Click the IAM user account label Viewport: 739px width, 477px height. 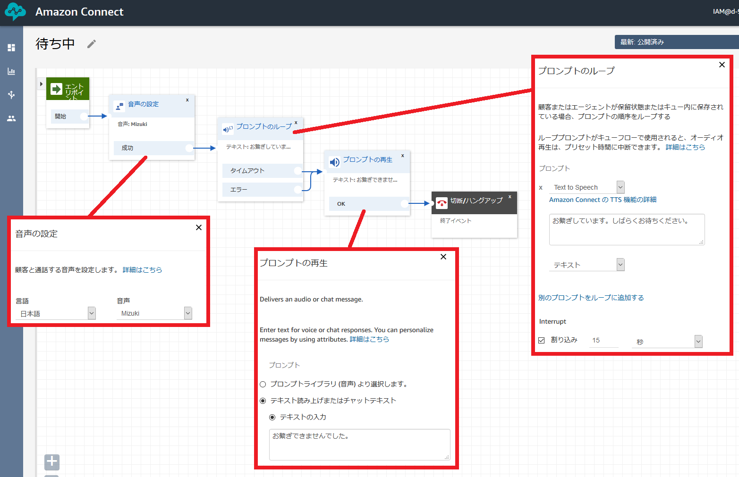(726, 11)
